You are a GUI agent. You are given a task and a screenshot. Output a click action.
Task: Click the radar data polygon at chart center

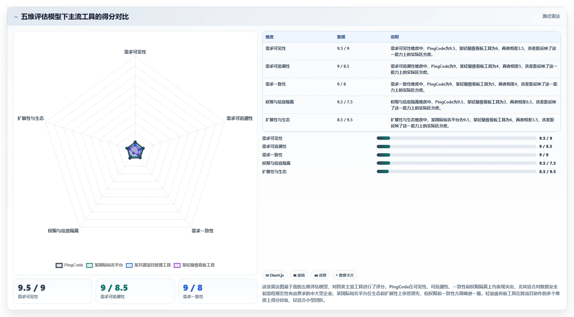pos(135,150)
